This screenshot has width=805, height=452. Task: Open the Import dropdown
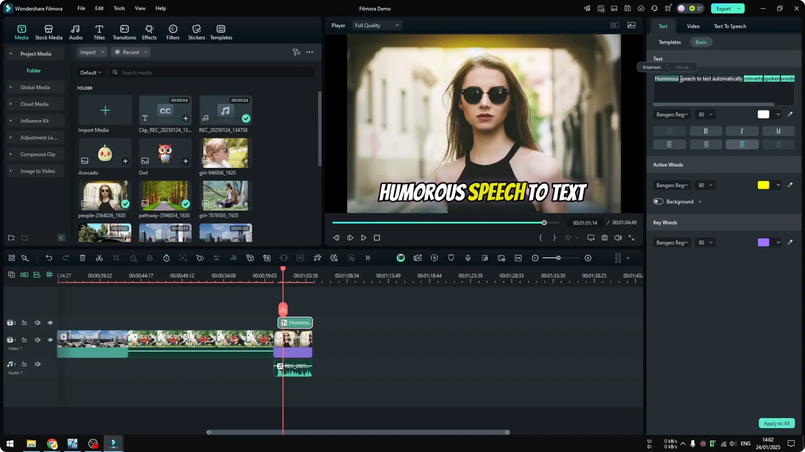(x=92, y=52)
